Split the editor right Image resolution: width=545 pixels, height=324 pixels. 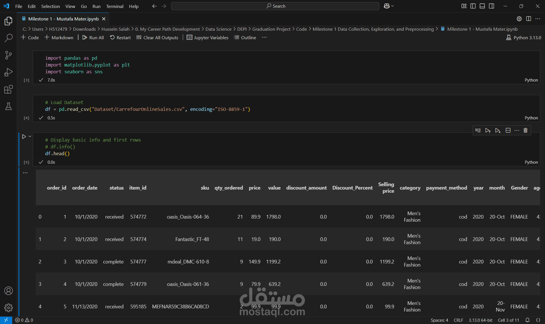coord(529,19)
